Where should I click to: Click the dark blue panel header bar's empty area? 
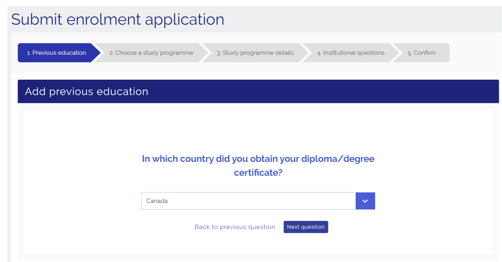point(327,92)
